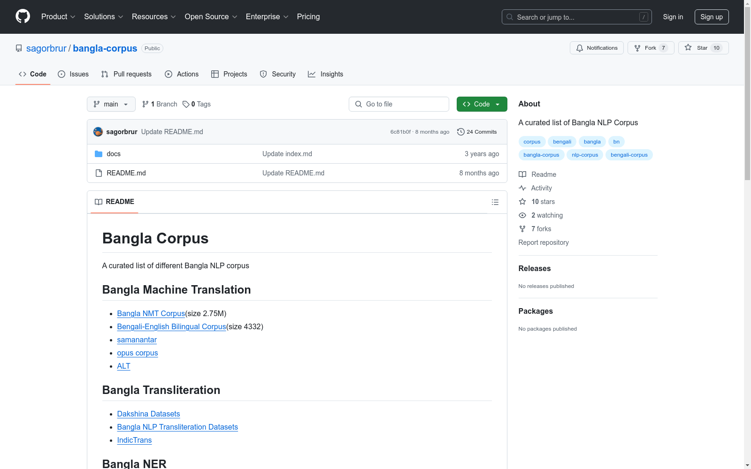Open the Product menu dropdown
The height and width of the screenshot is (469, 751).
[x=58, y=16]
